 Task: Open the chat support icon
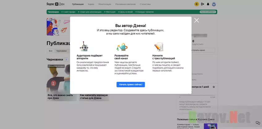point(258,123)
